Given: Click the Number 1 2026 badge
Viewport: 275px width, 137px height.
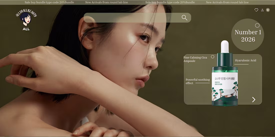Looking at the screenshot, I should [248, 35].
